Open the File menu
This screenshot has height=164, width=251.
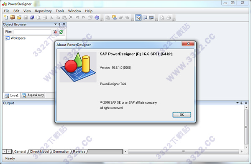7,11
